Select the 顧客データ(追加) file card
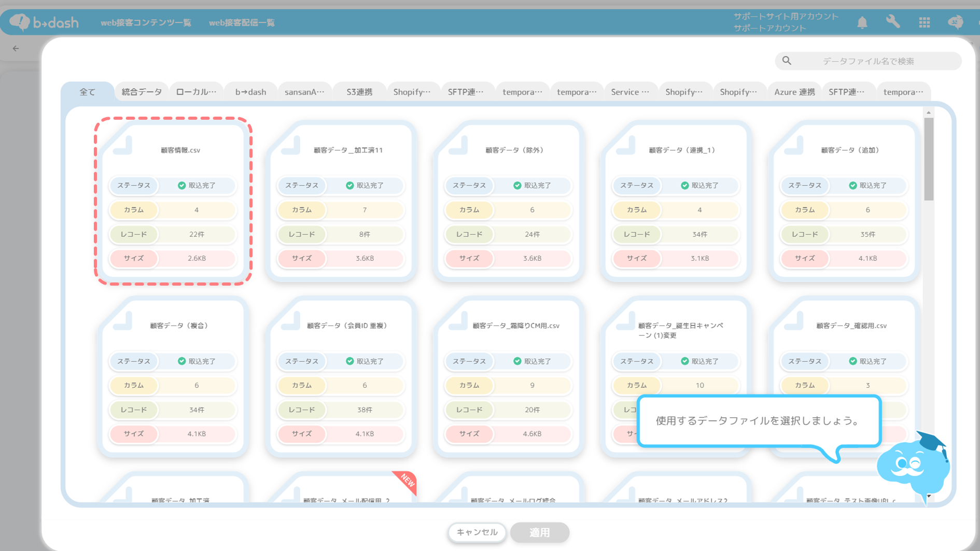Image resolution: width=980 pixels, height=551 pixels. [844, 201]
